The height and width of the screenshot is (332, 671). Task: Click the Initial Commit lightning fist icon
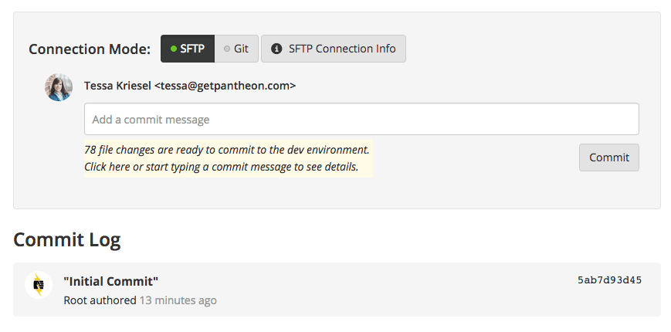point(39,285)
